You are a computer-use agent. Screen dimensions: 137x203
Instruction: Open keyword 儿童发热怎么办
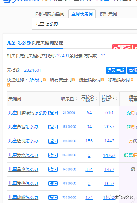tap(23, 184)
